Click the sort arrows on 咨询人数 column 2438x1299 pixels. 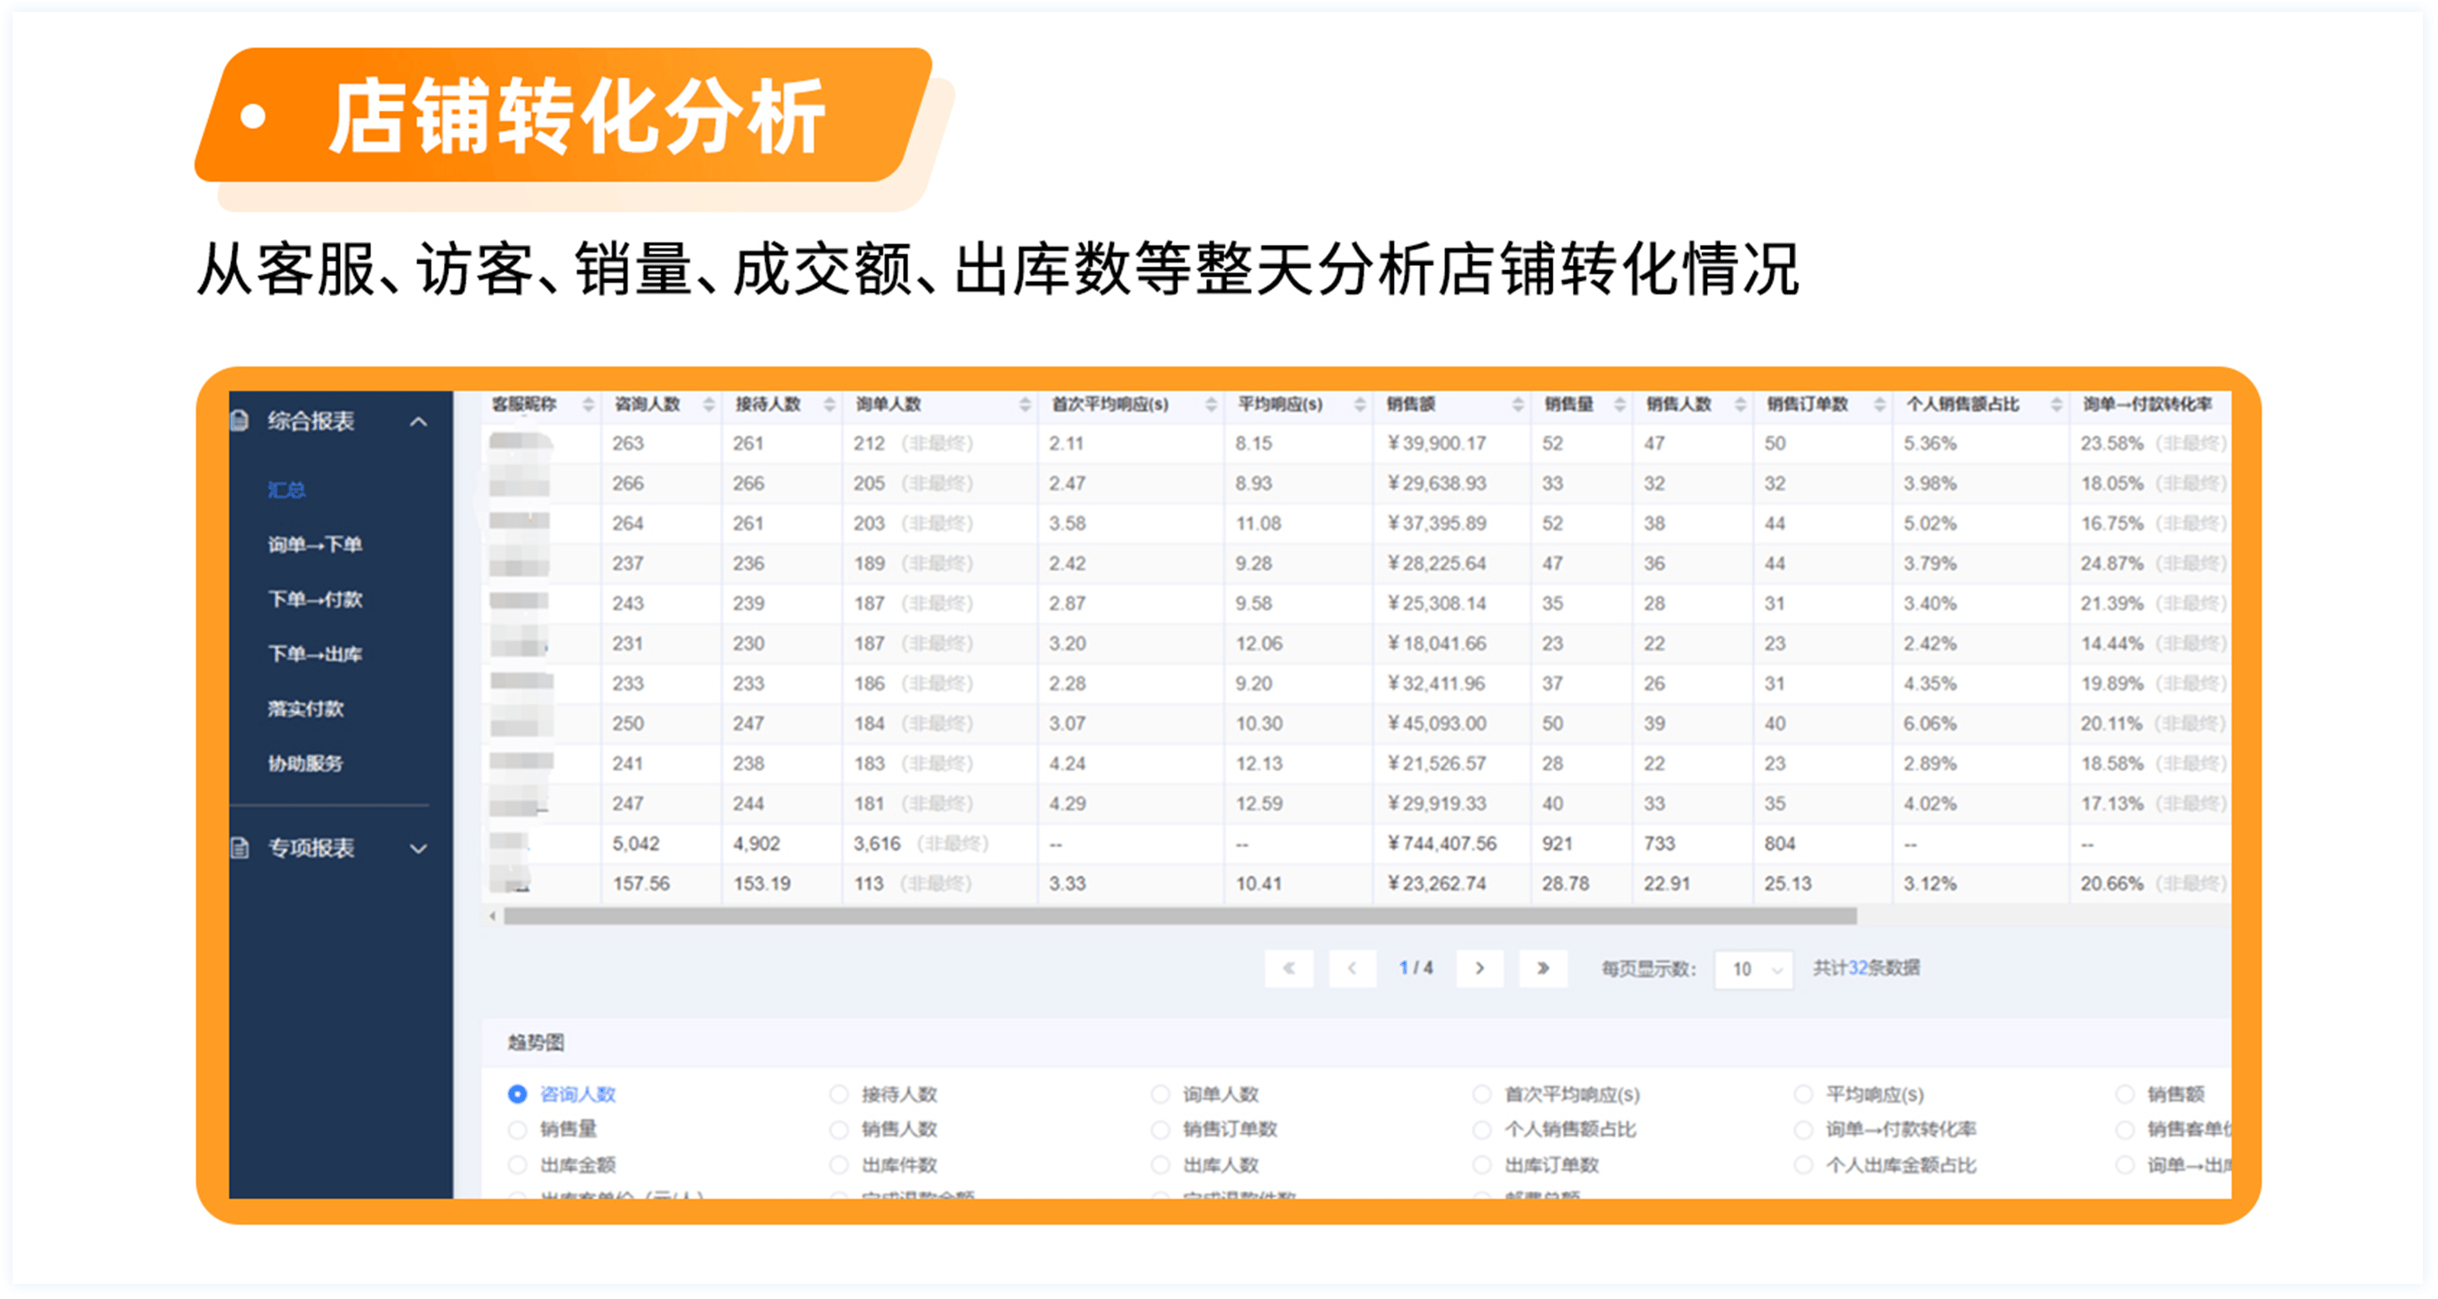(708, 405)
